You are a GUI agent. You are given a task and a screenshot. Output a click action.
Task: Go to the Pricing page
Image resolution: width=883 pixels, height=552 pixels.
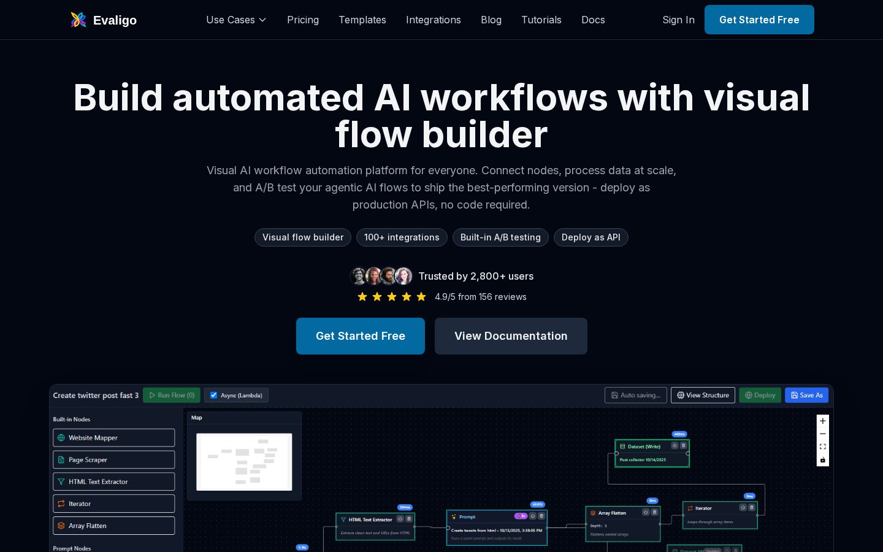(x=303, y=20)
